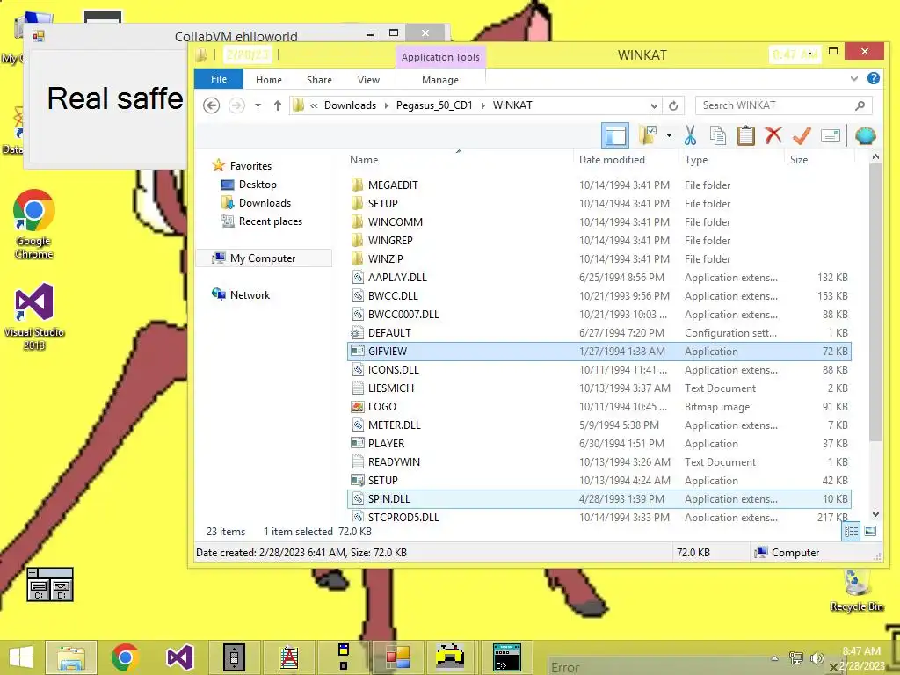Click Pegasus_50_CD1 in the address bar
900x675 pixels.
(434, 105)
